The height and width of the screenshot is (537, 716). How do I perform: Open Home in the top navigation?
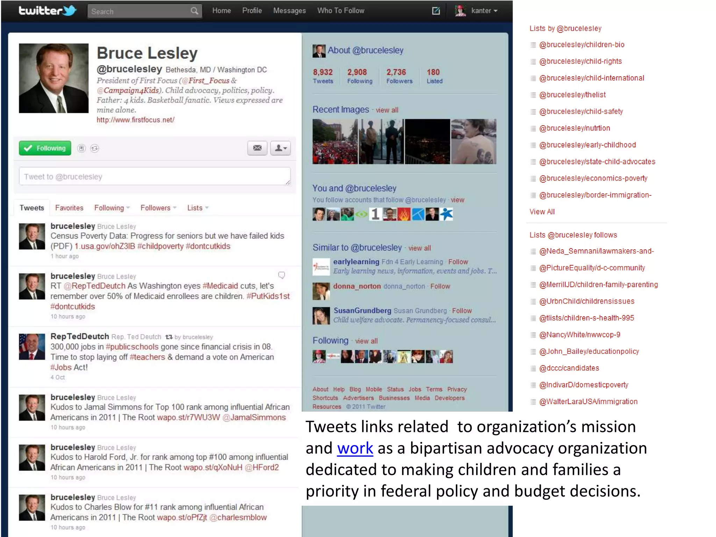point(221,11)
